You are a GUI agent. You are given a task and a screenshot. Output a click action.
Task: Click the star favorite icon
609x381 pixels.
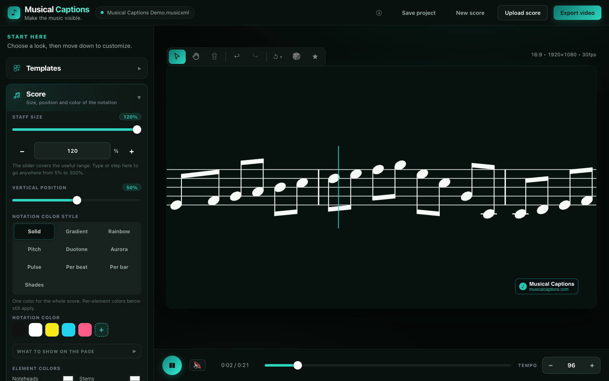point(315,56)
